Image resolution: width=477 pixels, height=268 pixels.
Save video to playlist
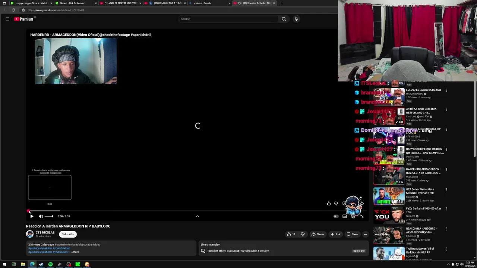tap(352, 234)
